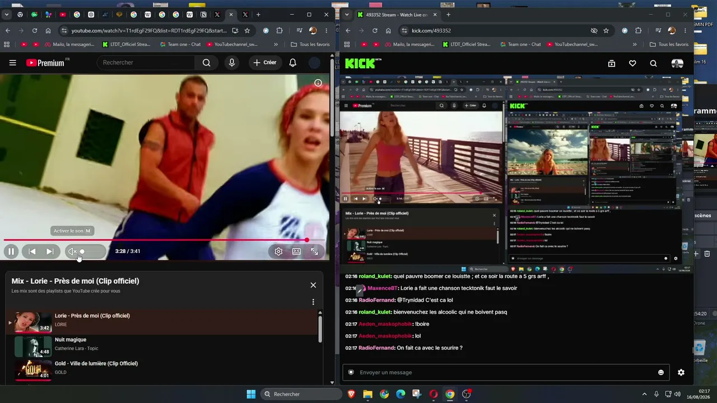Start YouTube voice search with the microphone
Viewport: 717px width, 403px height.
pyautogui.click(x=232, y=63)
